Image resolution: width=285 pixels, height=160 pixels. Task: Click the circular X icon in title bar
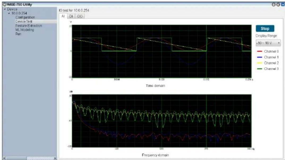[278, 5]
